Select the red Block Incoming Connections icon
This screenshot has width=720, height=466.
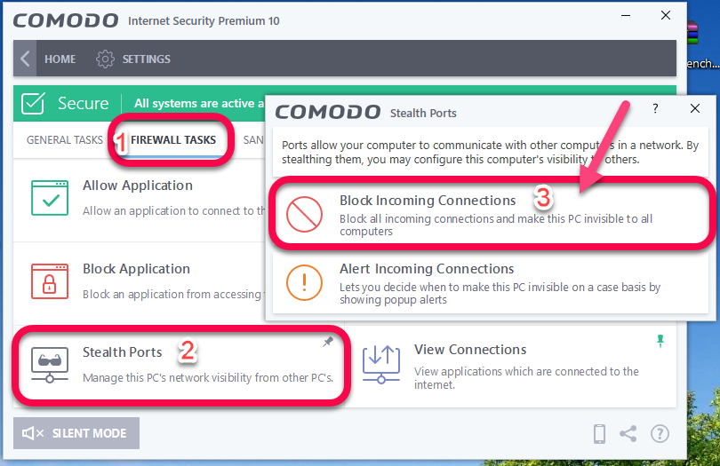point(304,214)
